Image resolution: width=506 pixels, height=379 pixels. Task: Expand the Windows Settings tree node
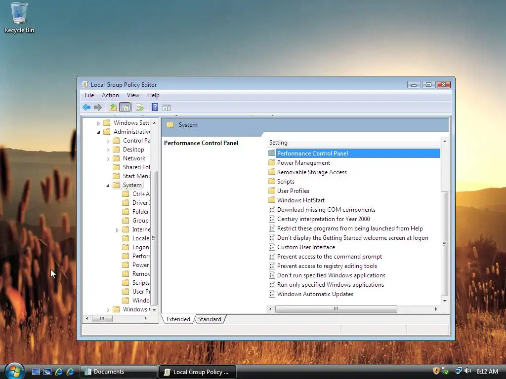(98, 123)
